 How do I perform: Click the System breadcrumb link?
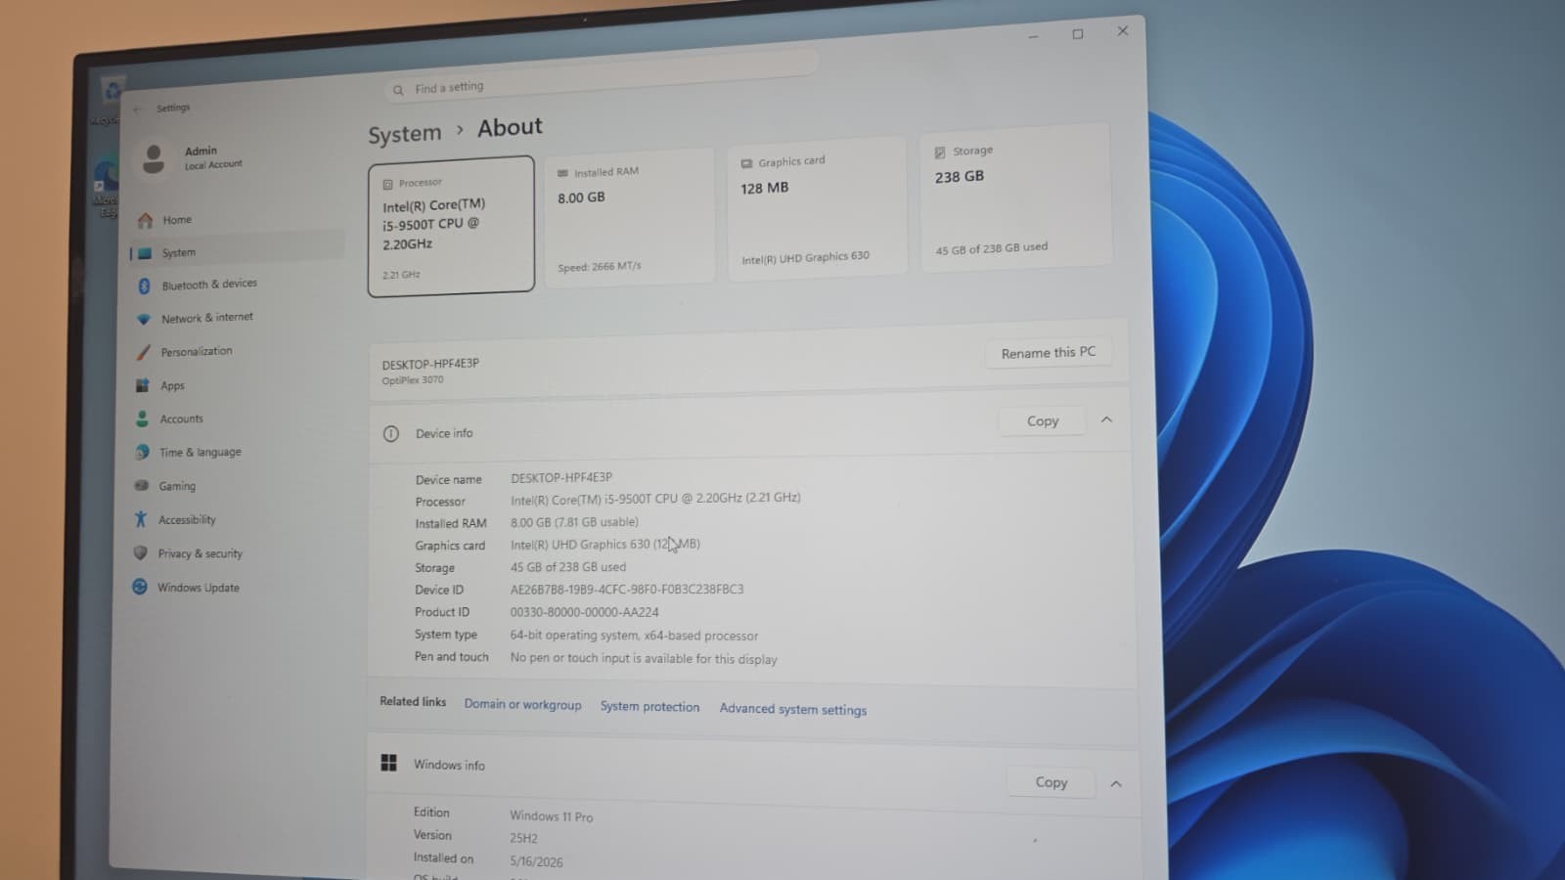click(405, 134)
